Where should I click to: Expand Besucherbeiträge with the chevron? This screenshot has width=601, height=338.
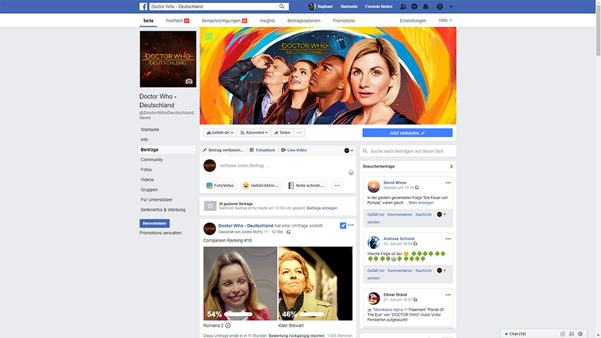click(451, 166)
